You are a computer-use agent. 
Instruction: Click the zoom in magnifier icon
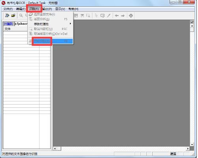[x=21, y=15]
